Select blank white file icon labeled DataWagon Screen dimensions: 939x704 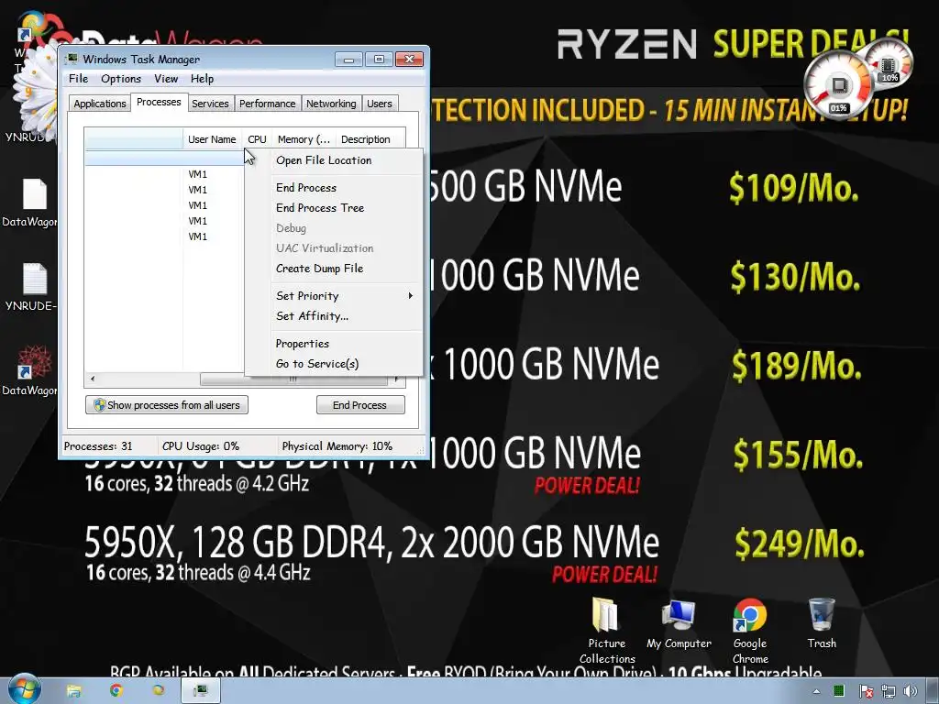(x=34, y=203)
